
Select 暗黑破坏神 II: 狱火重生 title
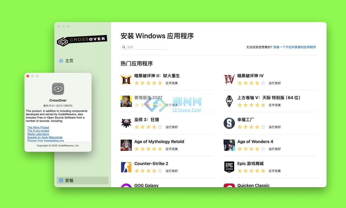(157, 76)
